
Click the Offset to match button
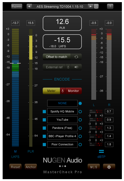(x=57, y=57)
